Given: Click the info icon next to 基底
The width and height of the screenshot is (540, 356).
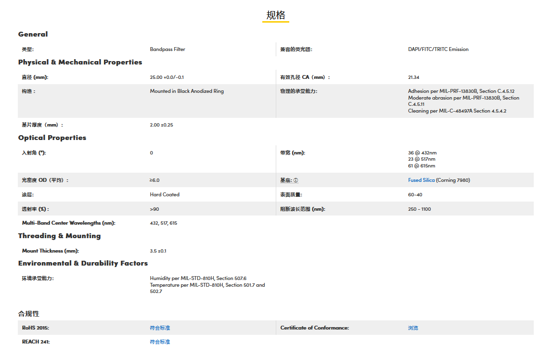Looking at the screenshot, I should [296, 180].
